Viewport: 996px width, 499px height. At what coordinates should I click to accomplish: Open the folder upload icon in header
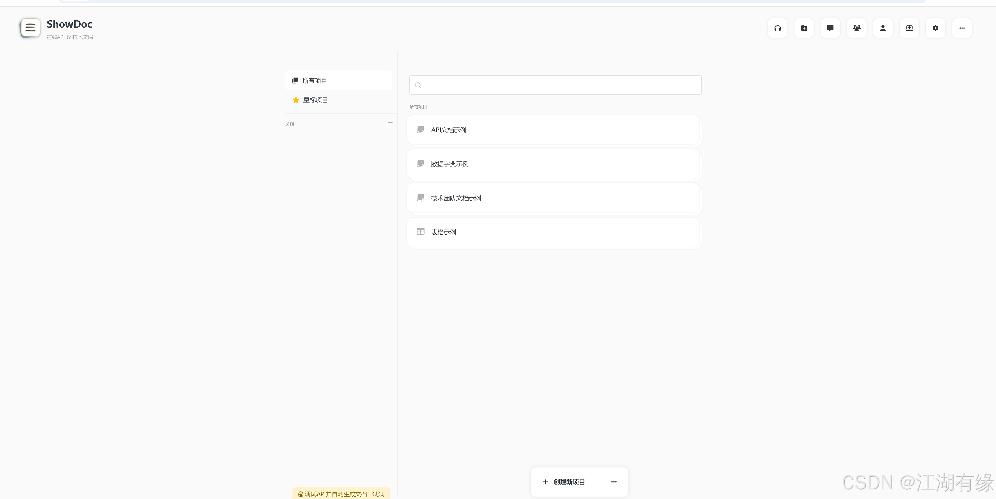(804, 28)
